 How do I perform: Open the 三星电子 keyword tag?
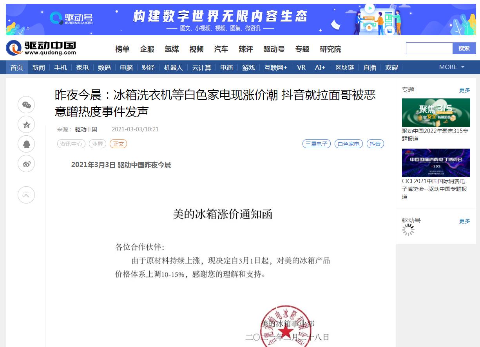317,144
